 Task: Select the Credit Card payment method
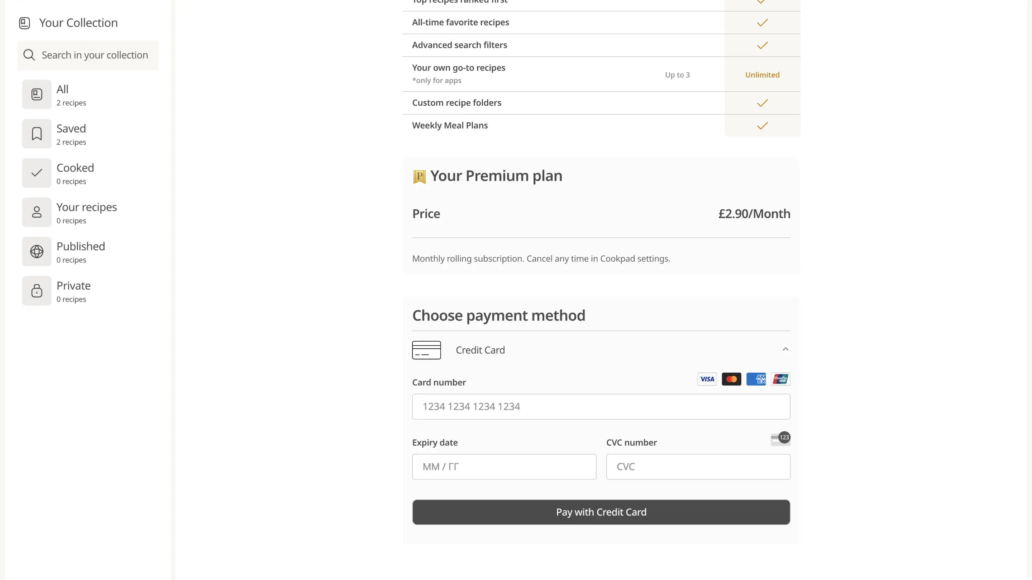[x=480, y=350]
